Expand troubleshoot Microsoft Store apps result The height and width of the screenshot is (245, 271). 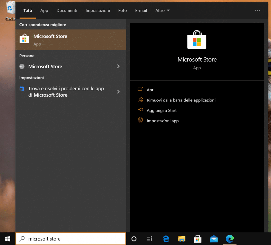[118, 92]
